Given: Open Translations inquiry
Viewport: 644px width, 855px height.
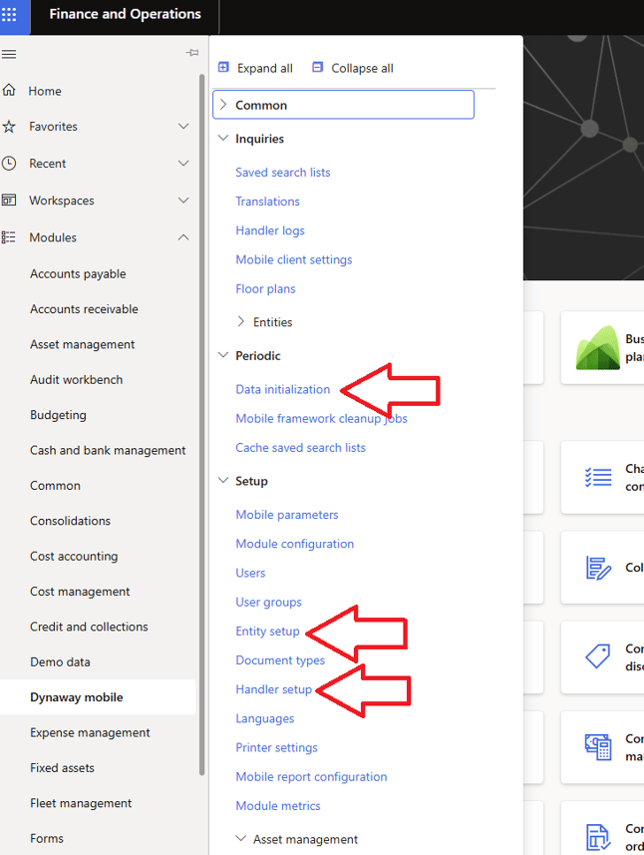Looking at the screenshot, I should 267,202.
